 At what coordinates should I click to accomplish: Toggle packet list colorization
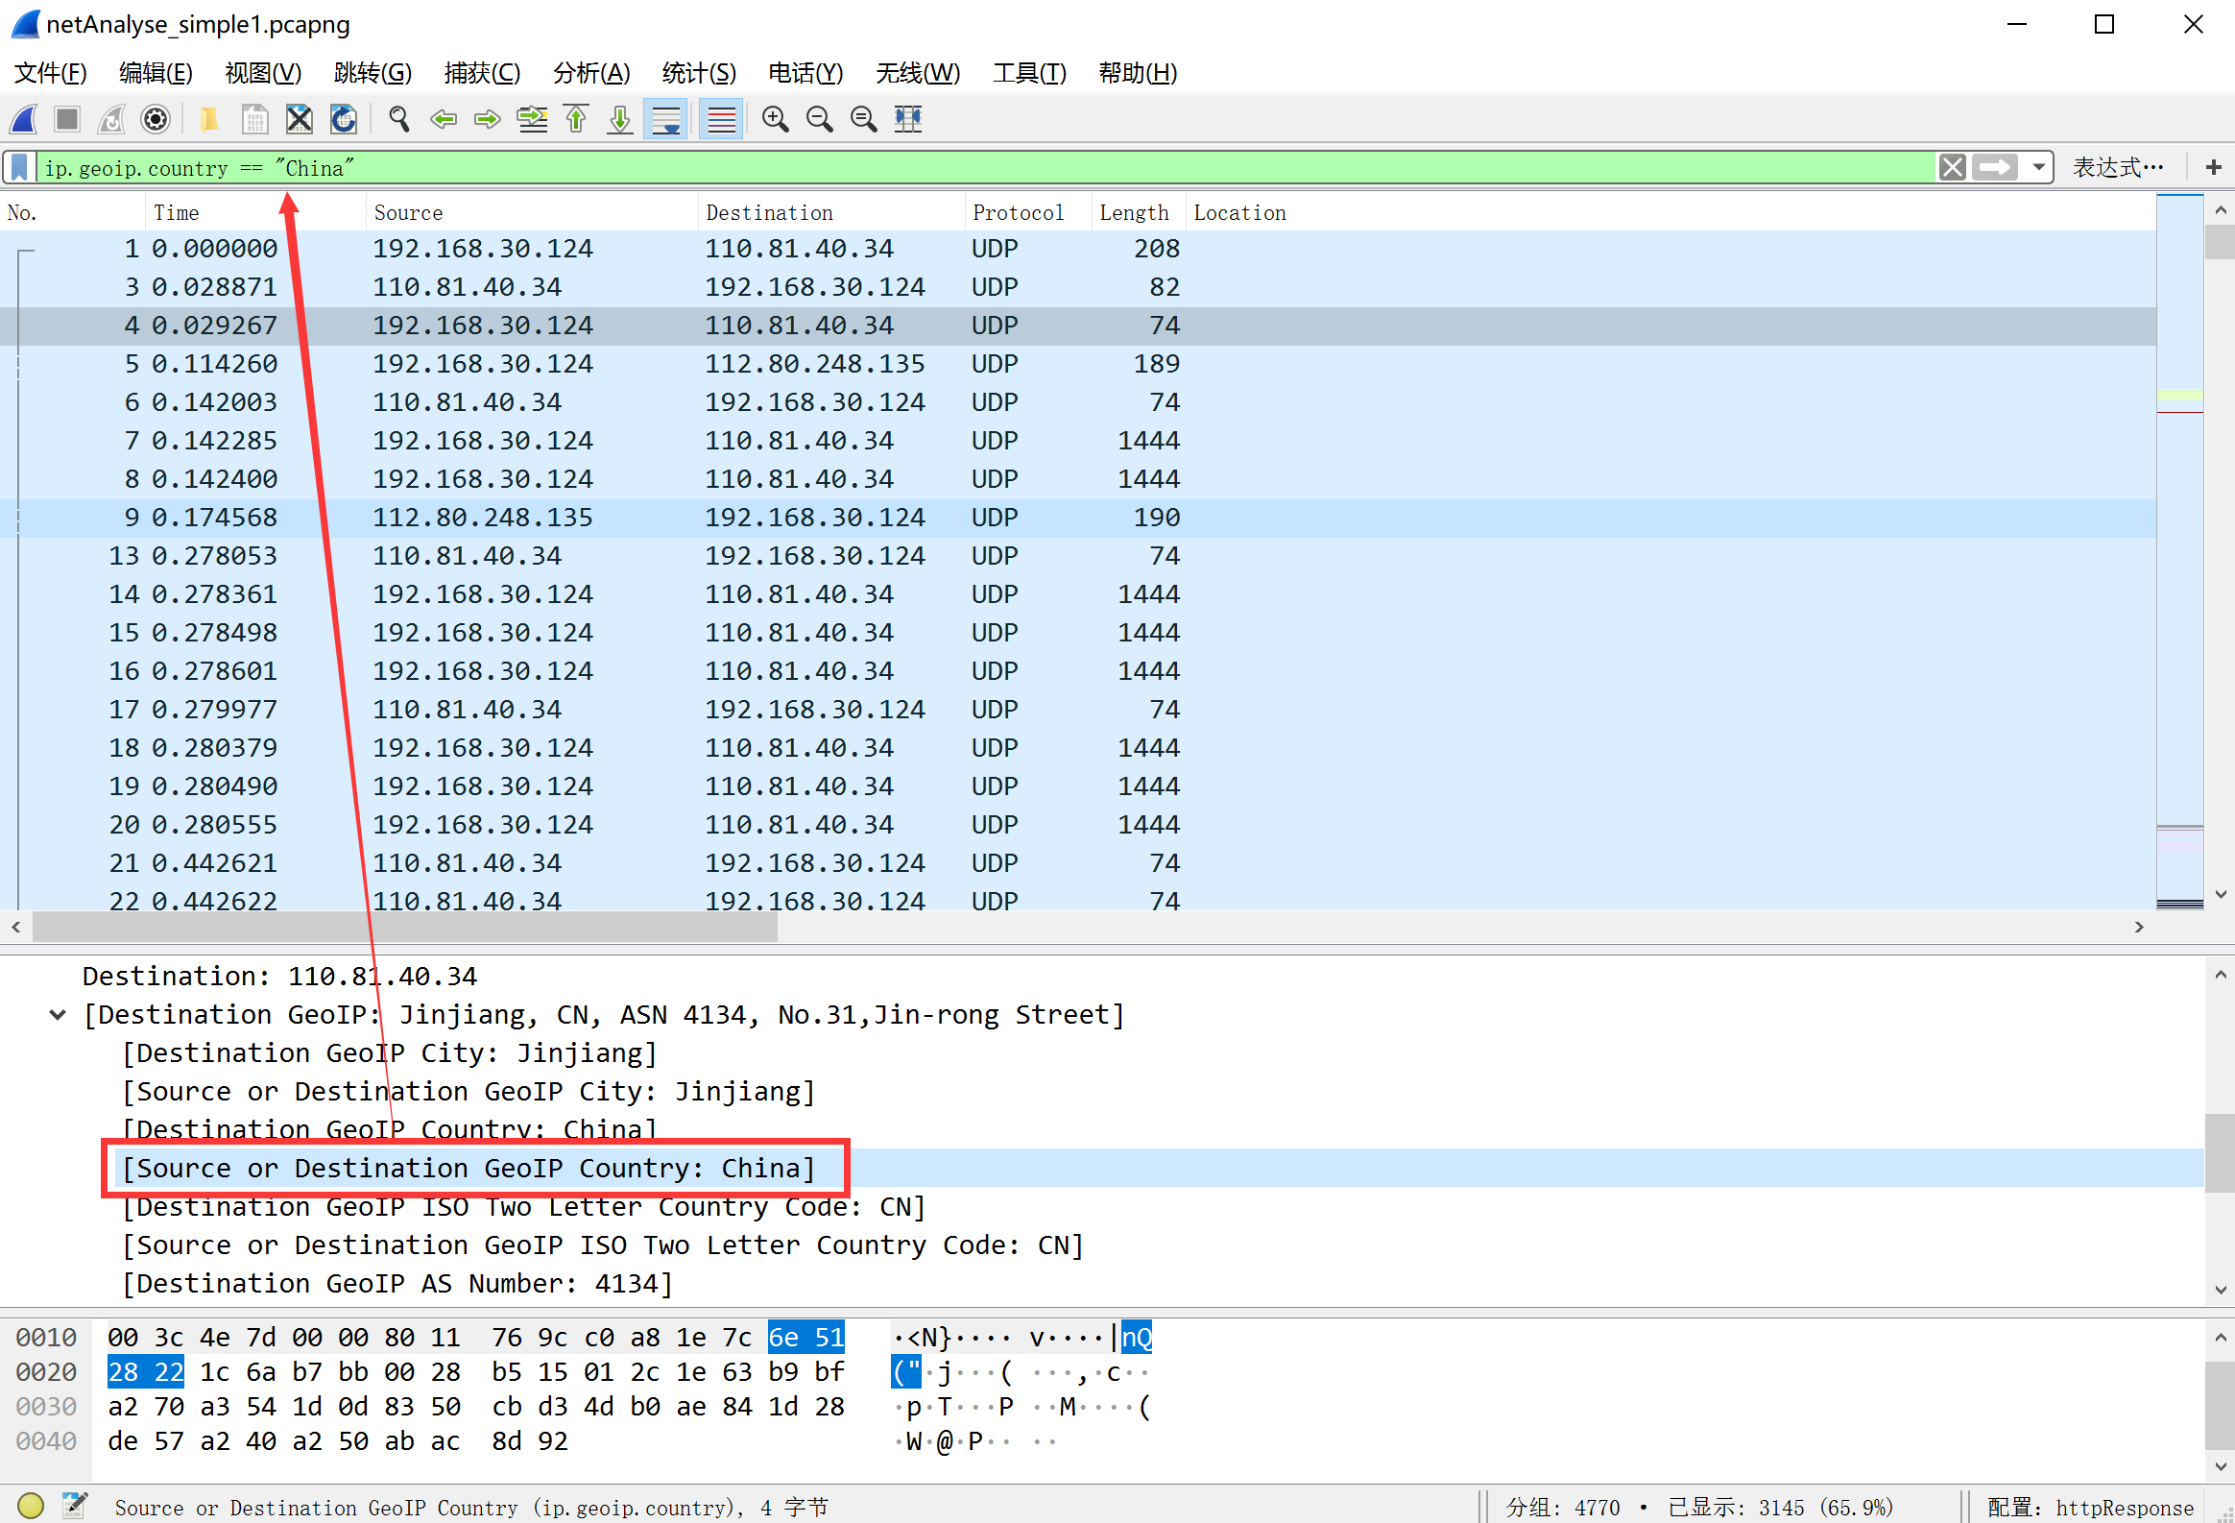[x=720, y=119]
